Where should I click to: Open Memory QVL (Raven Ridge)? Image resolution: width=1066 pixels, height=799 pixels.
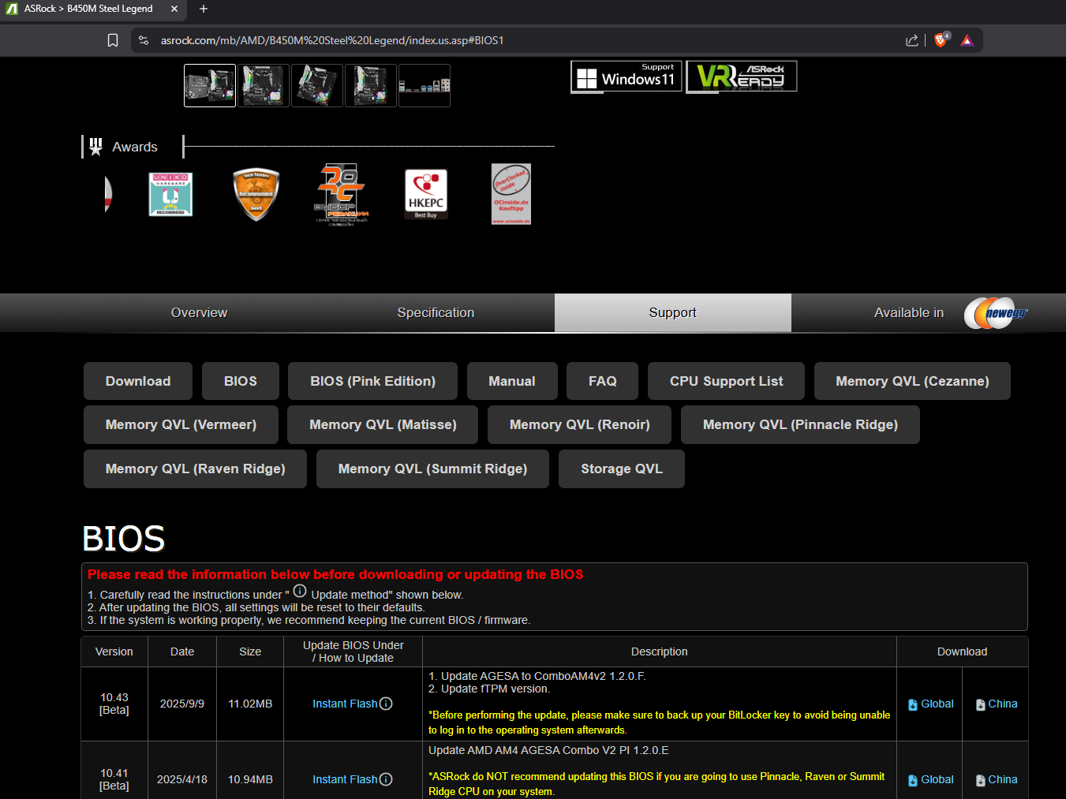click(x=196, y=469)
